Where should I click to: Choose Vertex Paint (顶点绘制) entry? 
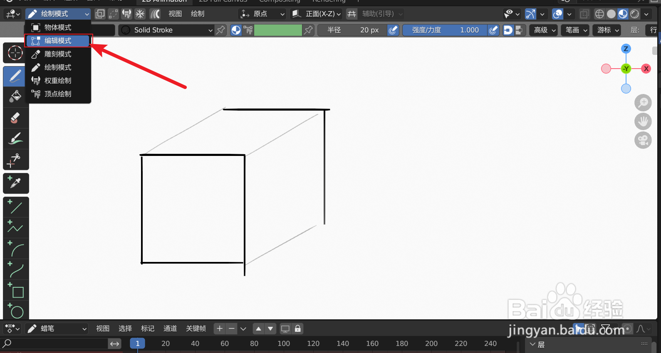click(58, 94)
